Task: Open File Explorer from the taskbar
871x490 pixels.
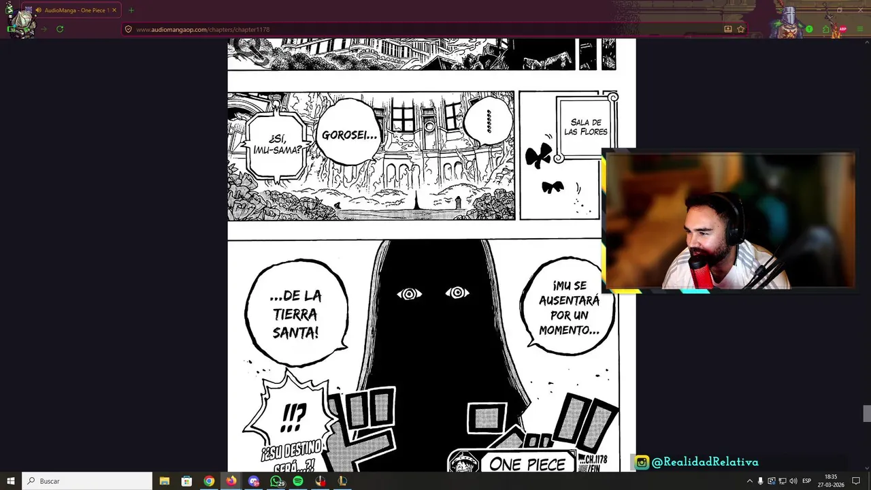Action: coord(164,481)
